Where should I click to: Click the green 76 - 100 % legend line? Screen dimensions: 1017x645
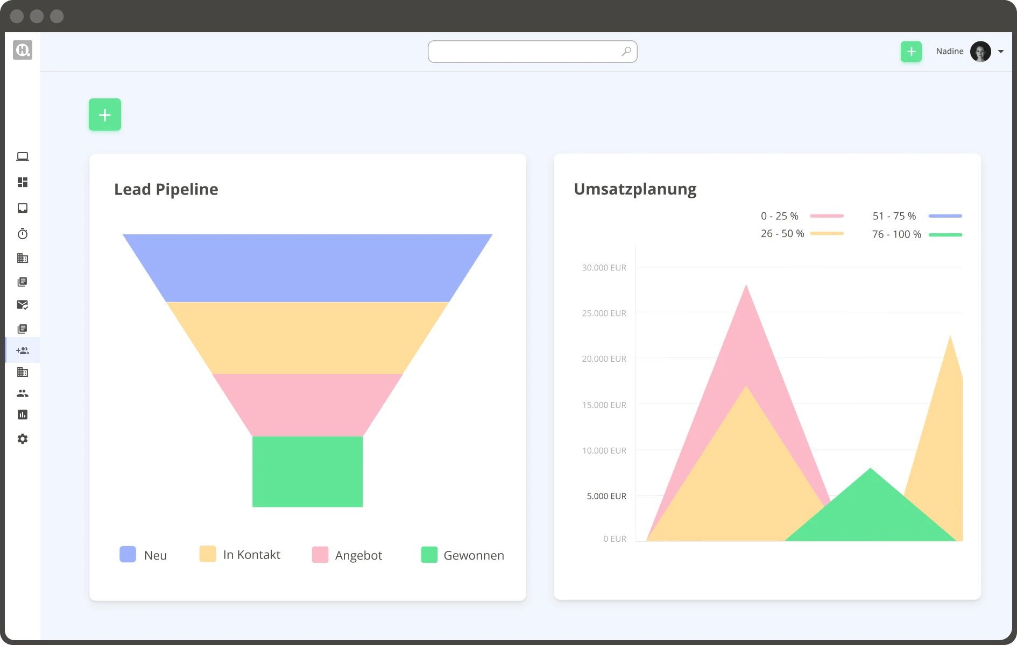click(x=945, y=235)
